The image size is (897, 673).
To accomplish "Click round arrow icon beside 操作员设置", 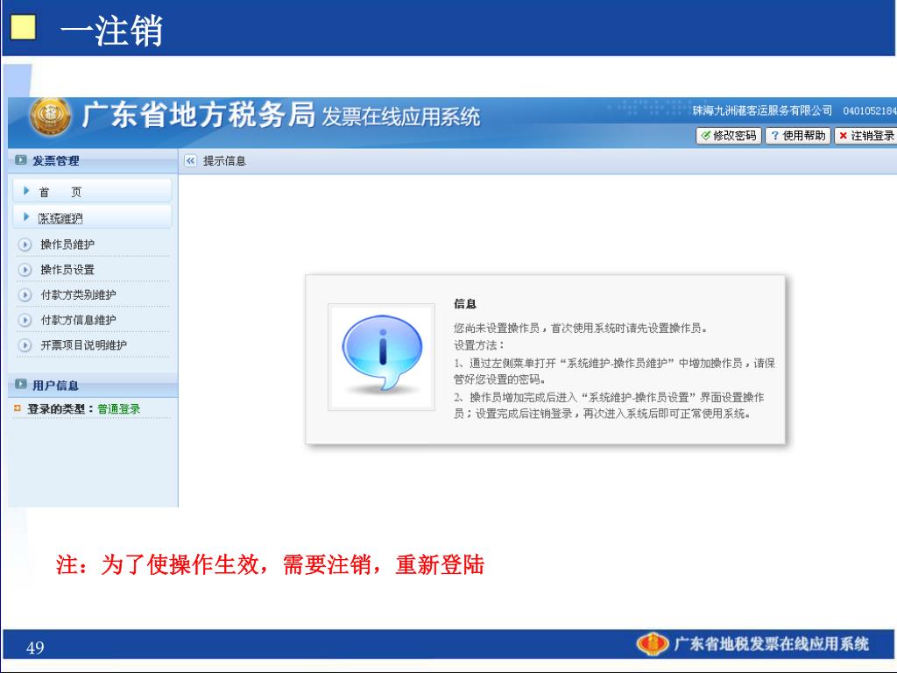I will point(25,270).
